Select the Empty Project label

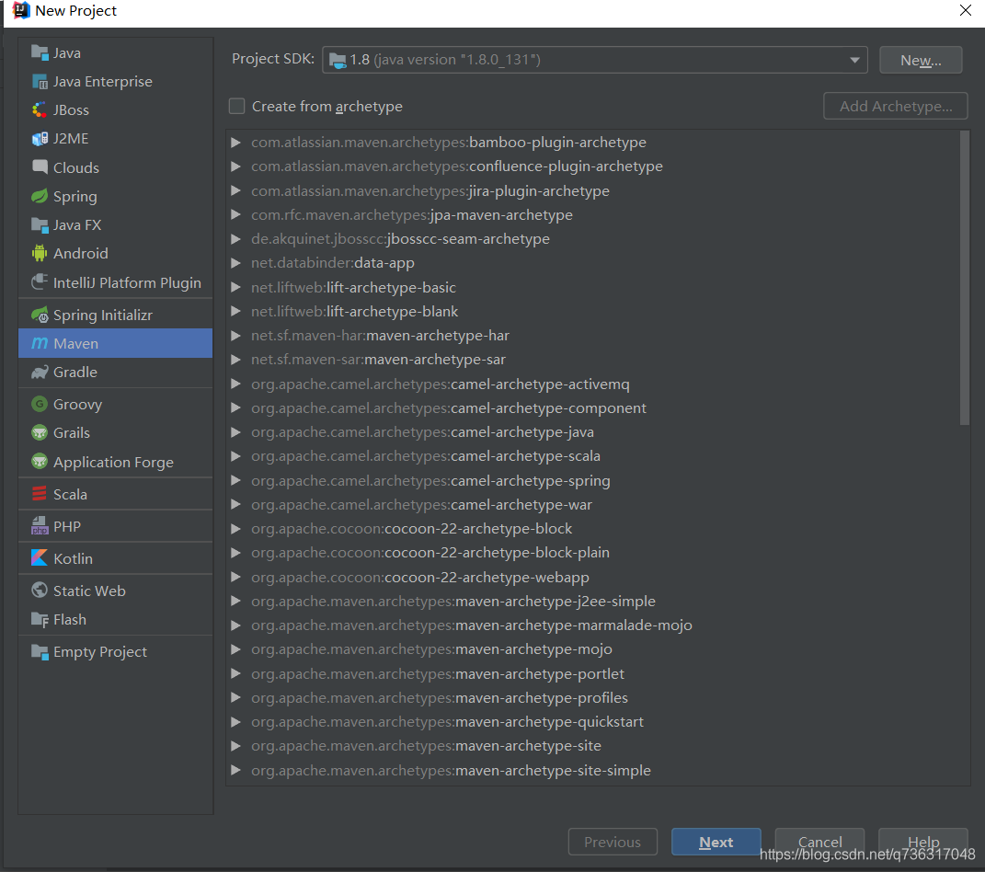point(100,651)
